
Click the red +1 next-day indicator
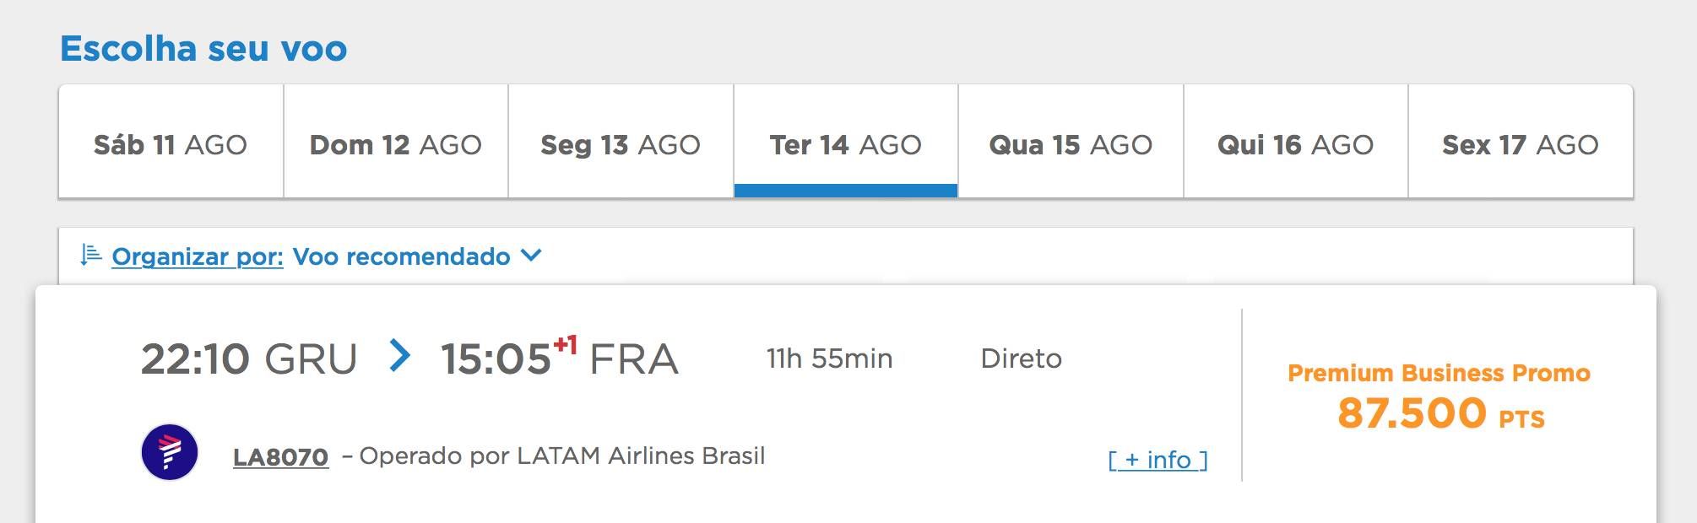point(565,345)
